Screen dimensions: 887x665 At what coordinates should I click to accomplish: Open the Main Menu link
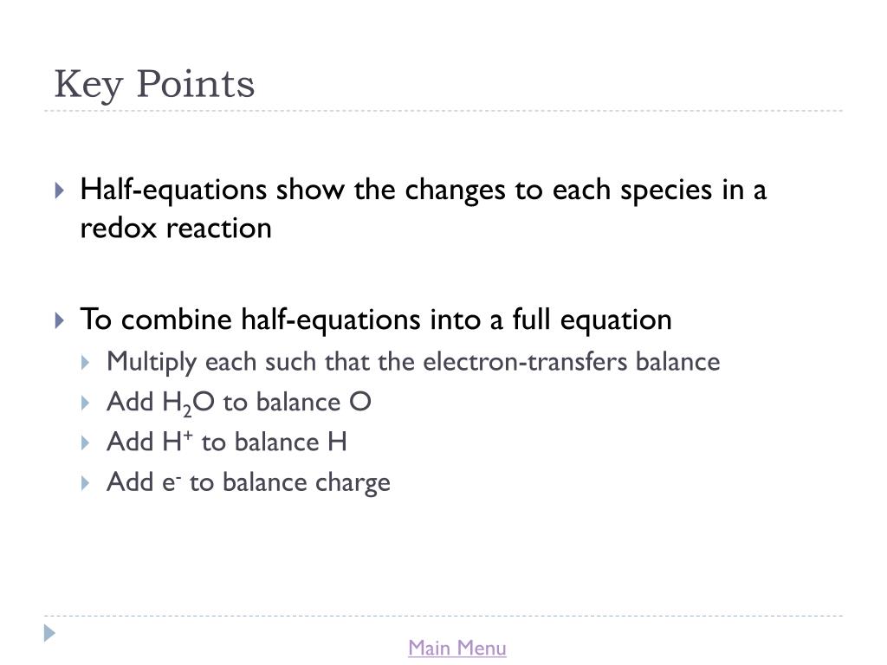pyautogui.click(x=456, y=648)
